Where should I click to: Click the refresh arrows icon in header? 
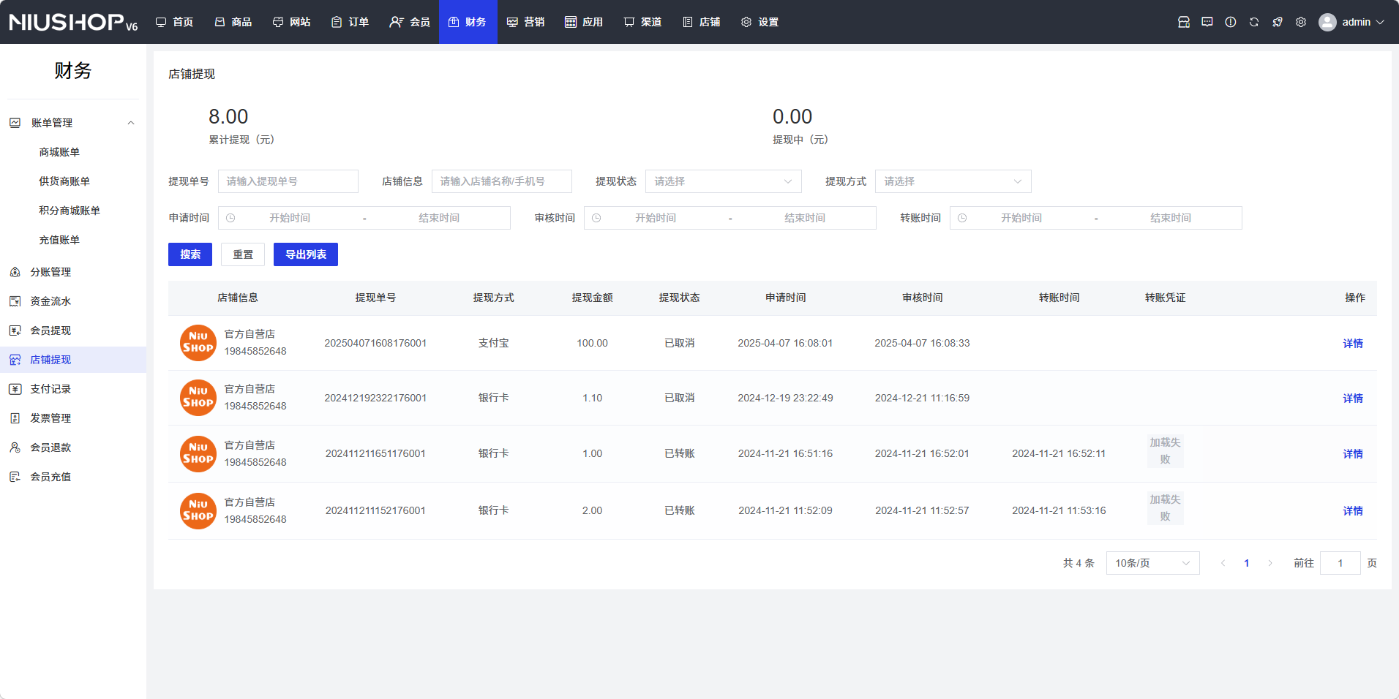(x=1254, y=22)
